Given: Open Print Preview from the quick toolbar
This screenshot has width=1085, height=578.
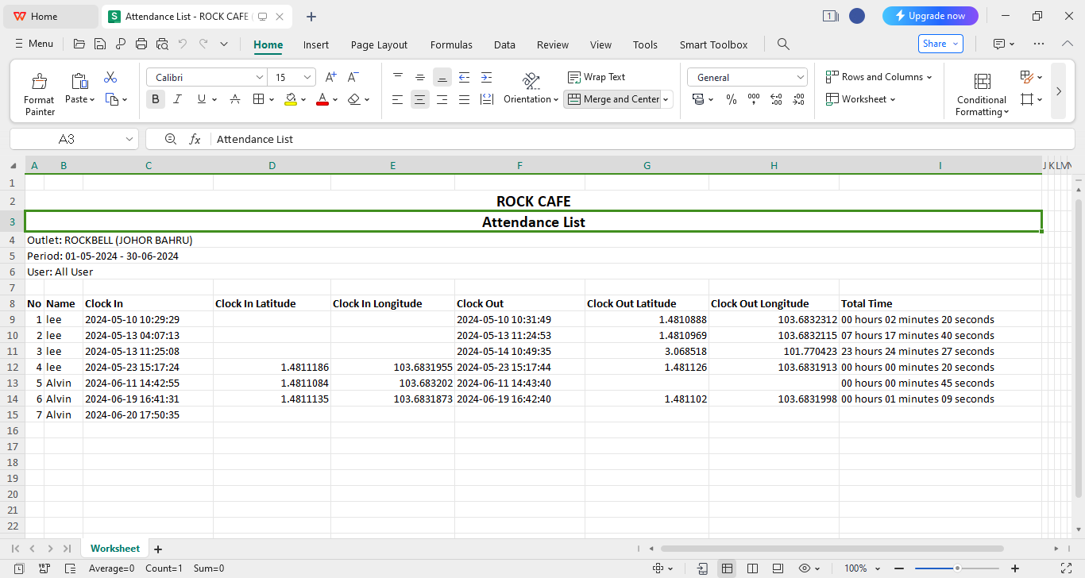Looking at the screenshot, I should point(162,44).
